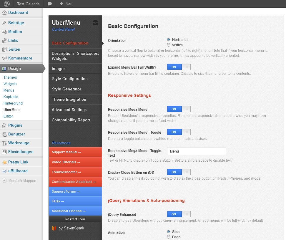Open the Advanced Settings tab
This screenshot has height=240, width=286.
(x=75, y=110)
